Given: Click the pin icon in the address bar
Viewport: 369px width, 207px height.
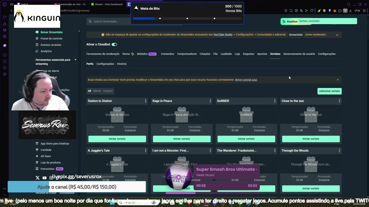Looking at the screenshot, I should click(x=286, y=11).
